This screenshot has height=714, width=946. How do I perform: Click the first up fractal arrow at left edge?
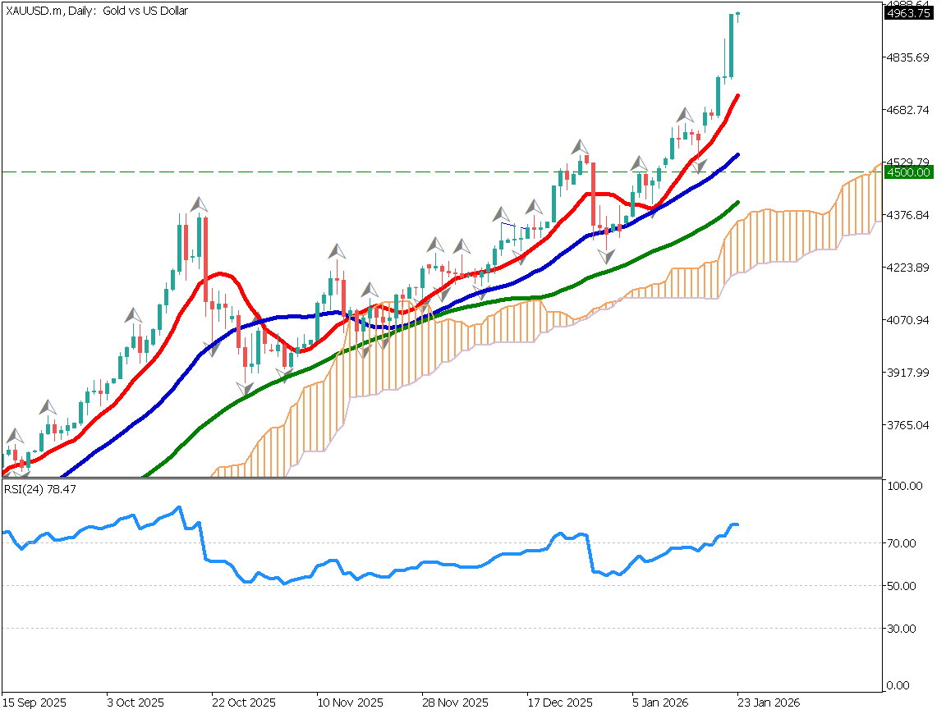(15, 436)
